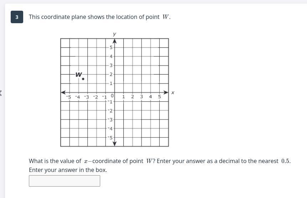Click the W label on the graph
This screenshot has height=198, width=307.
click(x=79, y=74)
